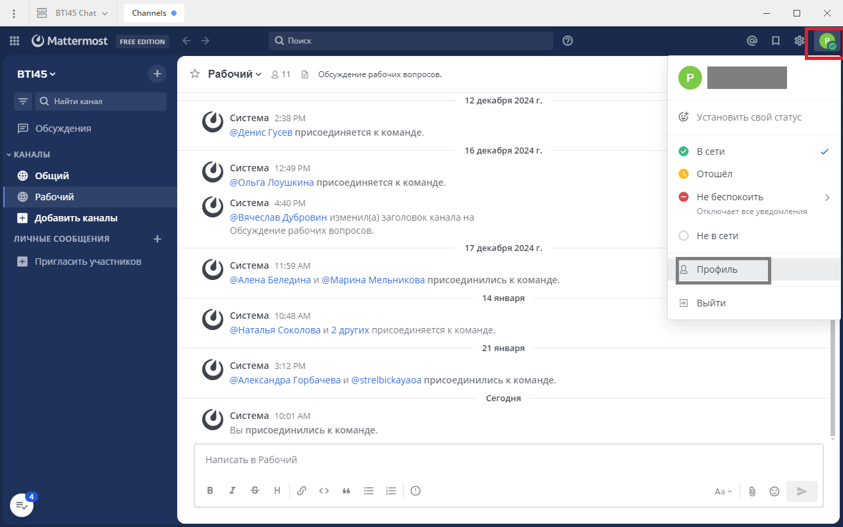Collapse the КАНАЛЫ category

(32, 155)
